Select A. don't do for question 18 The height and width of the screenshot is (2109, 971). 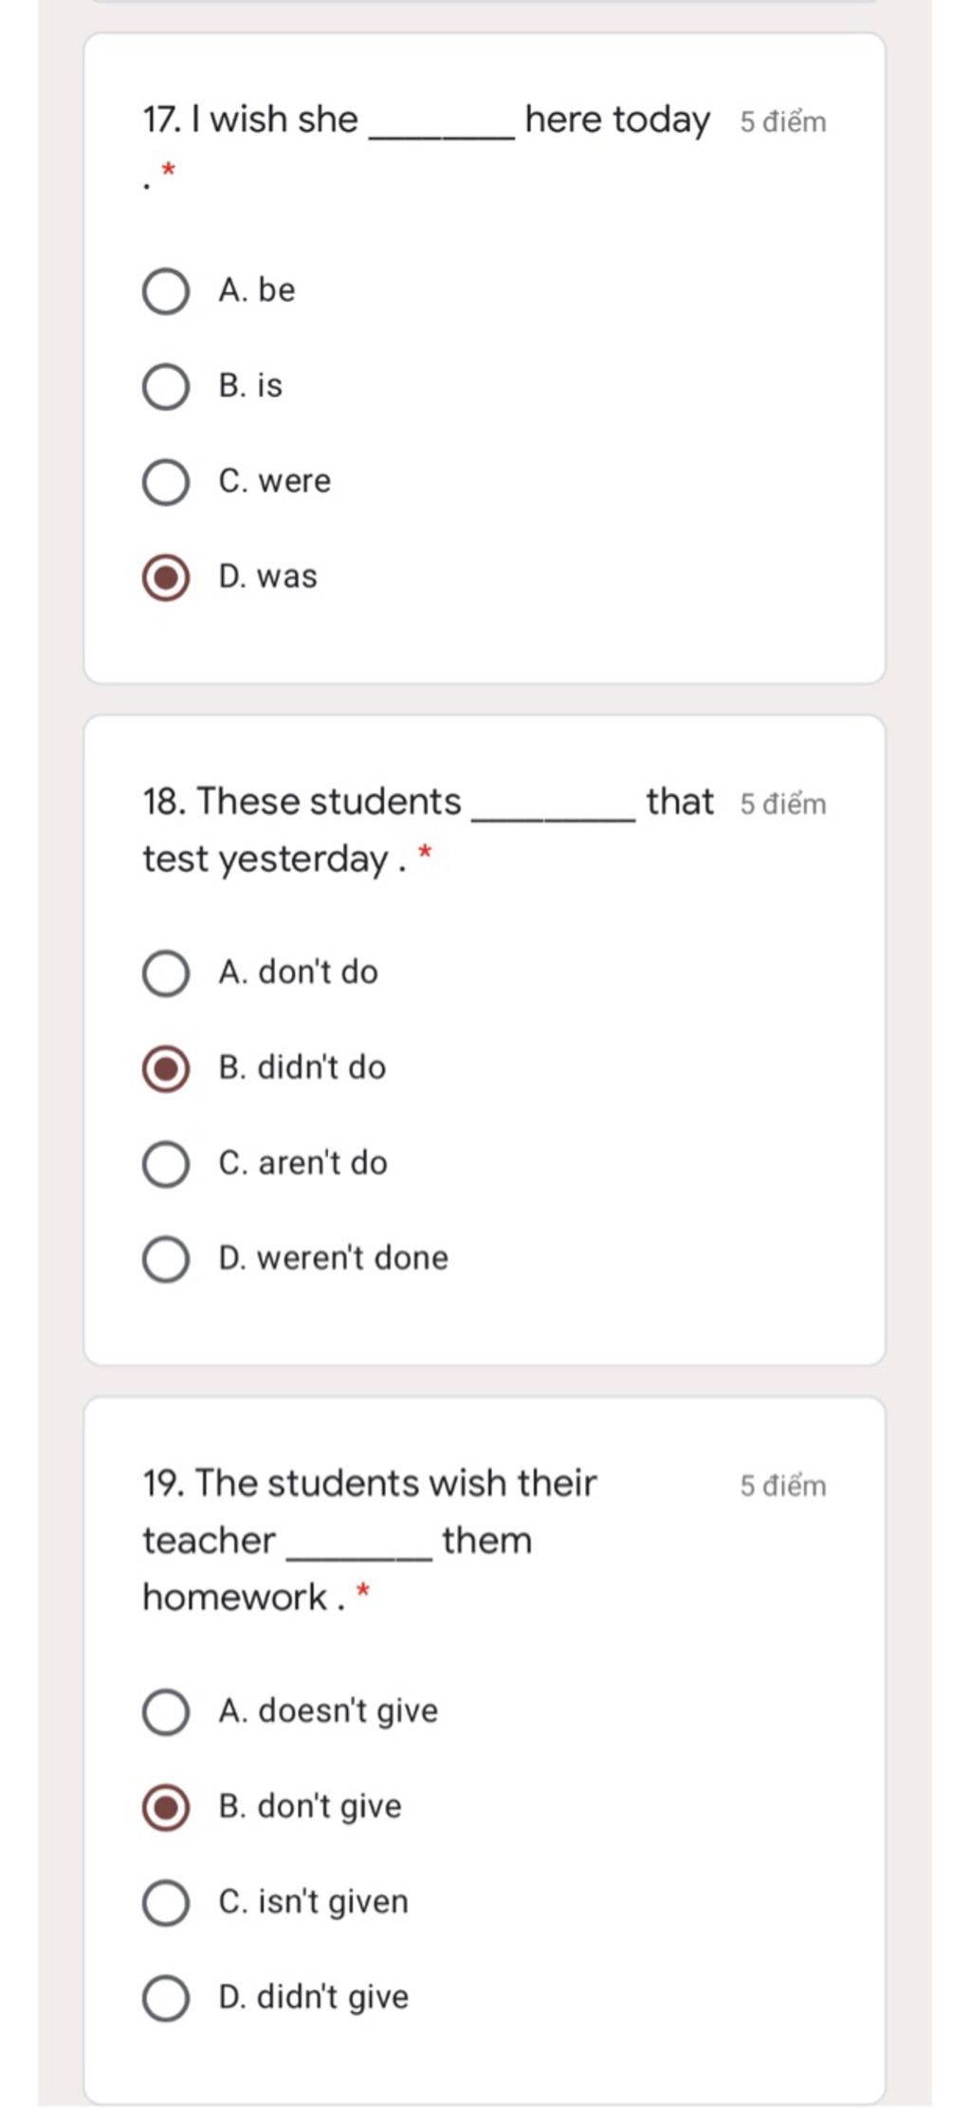(x=166, y=973)
